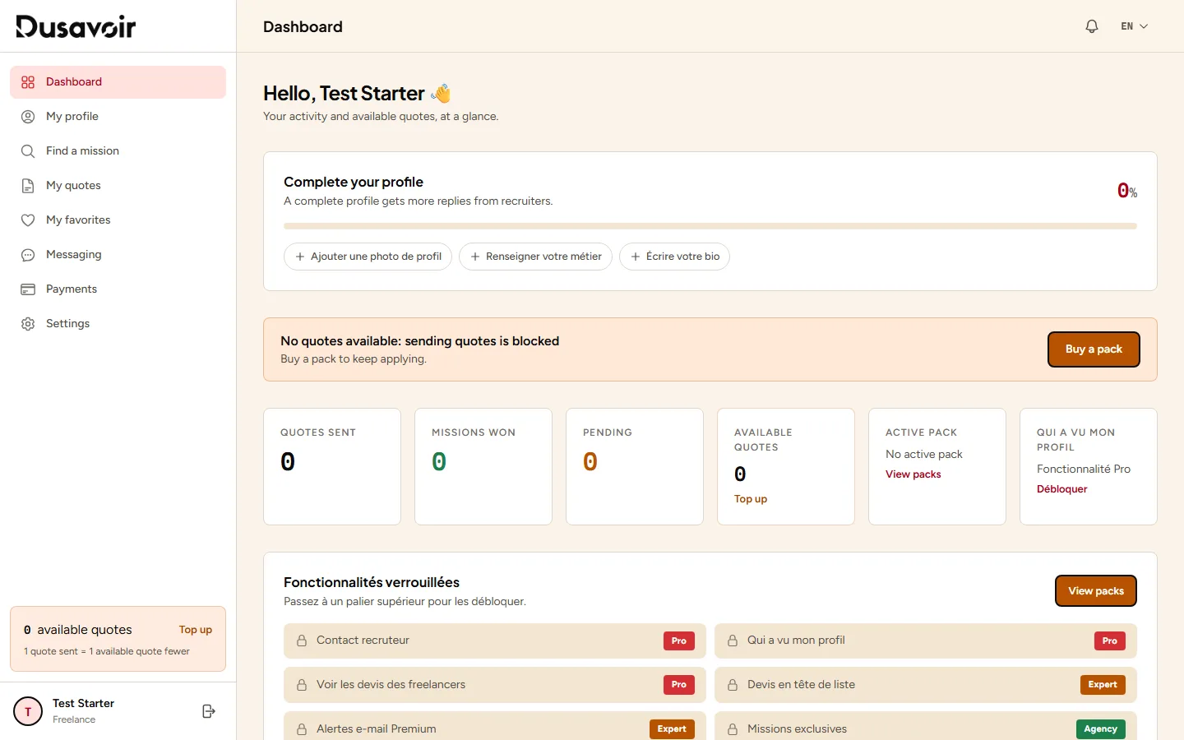This screenshot has width=1184, height=740.
Task: Click the lock icon for Contact recruteur
Action: (x=302, y=641)
